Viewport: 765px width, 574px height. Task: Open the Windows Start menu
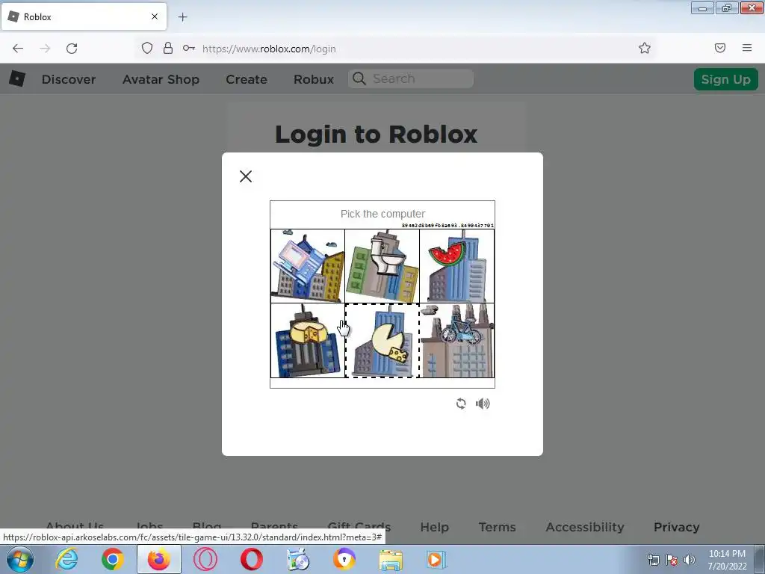(x=20, y=559)
